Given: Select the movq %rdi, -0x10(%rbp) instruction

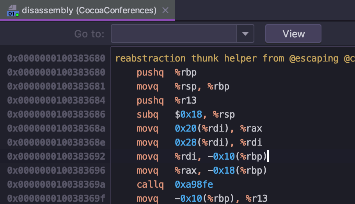Looking at the screenshot, I should point(202,157).
